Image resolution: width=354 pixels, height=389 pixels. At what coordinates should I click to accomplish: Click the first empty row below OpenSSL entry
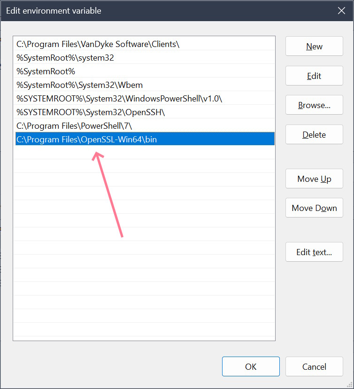click(x=144, y=153)
